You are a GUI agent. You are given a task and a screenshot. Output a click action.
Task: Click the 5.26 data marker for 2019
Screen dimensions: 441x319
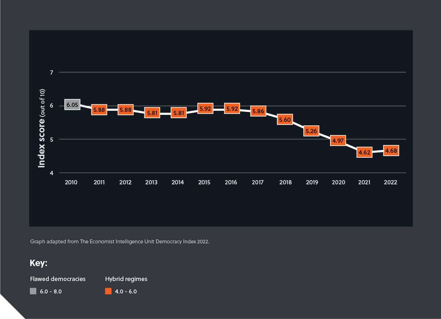tap(312, 131)
